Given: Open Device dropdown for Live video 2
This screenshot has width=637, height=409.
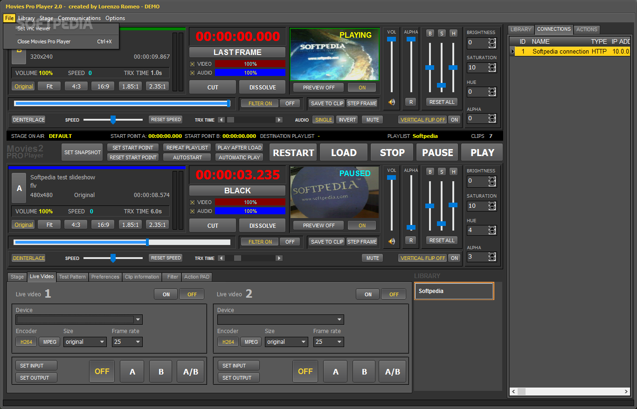Looking at the screenshot, I should coord(339,320).
